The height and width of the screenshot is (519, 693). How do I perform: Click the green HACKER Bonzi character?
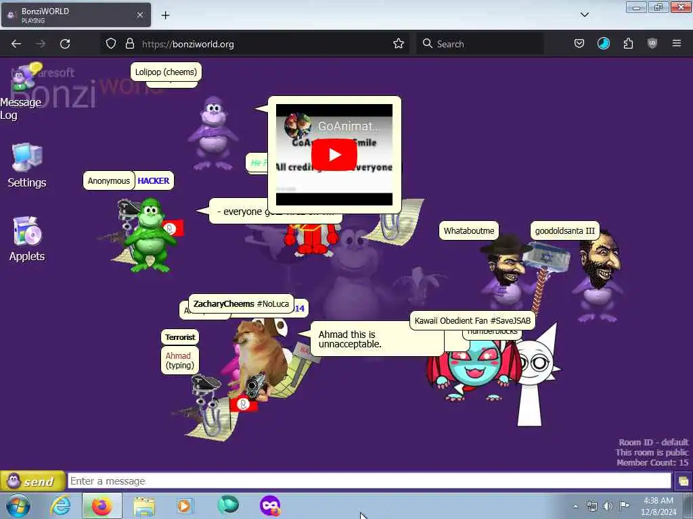(150, 234)
